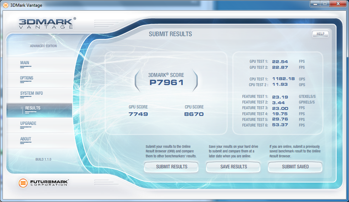Screen dimensions: 349x202
Task: Click the Futuremark Corporation wordmark
Action: [49, 183]
